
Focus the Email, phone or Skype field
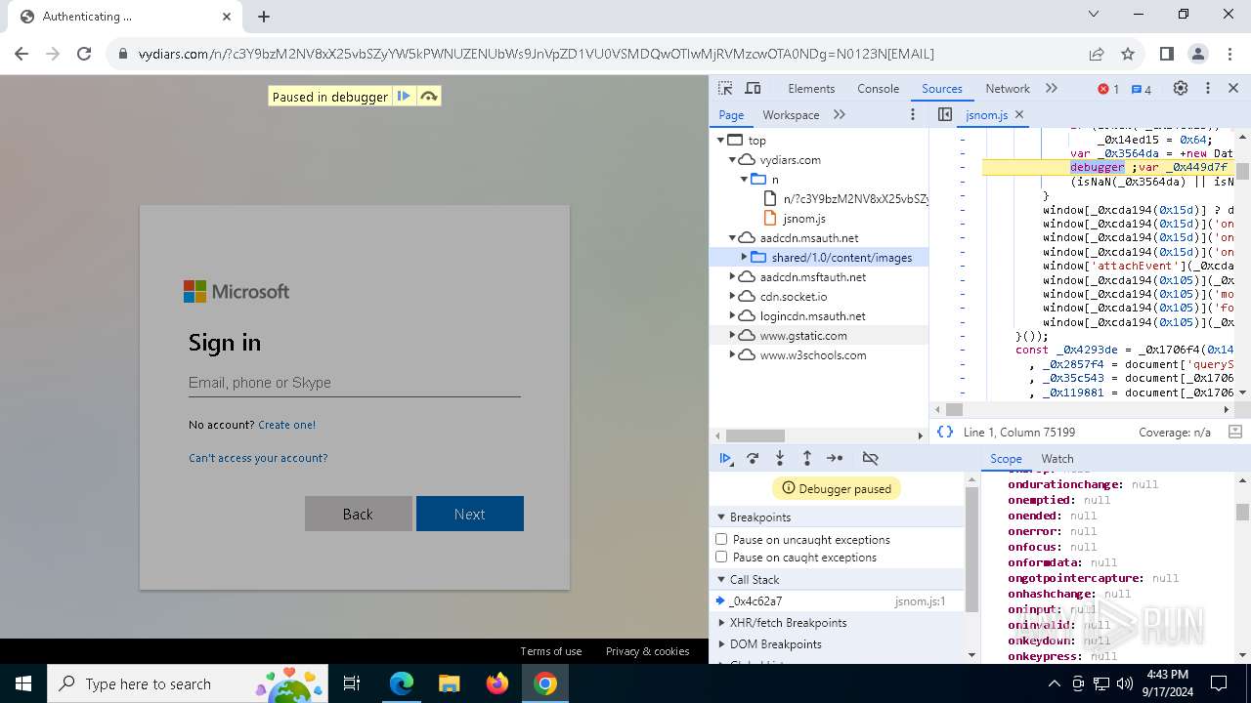(355, 383)
